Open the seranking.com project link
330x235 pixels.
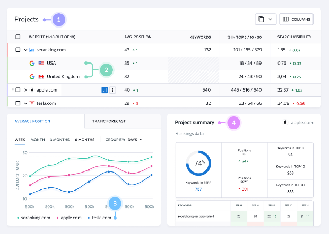(x=51, y=50)
